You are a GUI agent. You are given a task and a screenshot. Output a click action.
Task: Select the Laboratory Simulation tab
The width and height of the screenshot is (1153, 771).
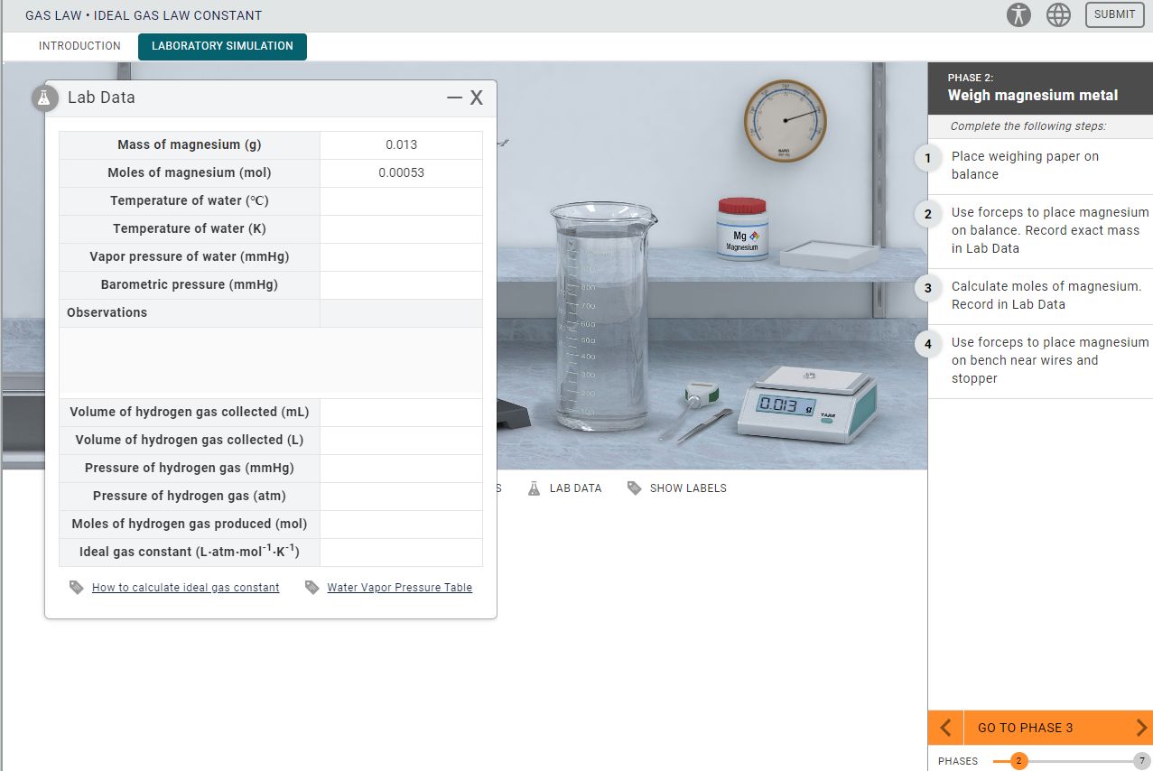[x=222, y=46]
